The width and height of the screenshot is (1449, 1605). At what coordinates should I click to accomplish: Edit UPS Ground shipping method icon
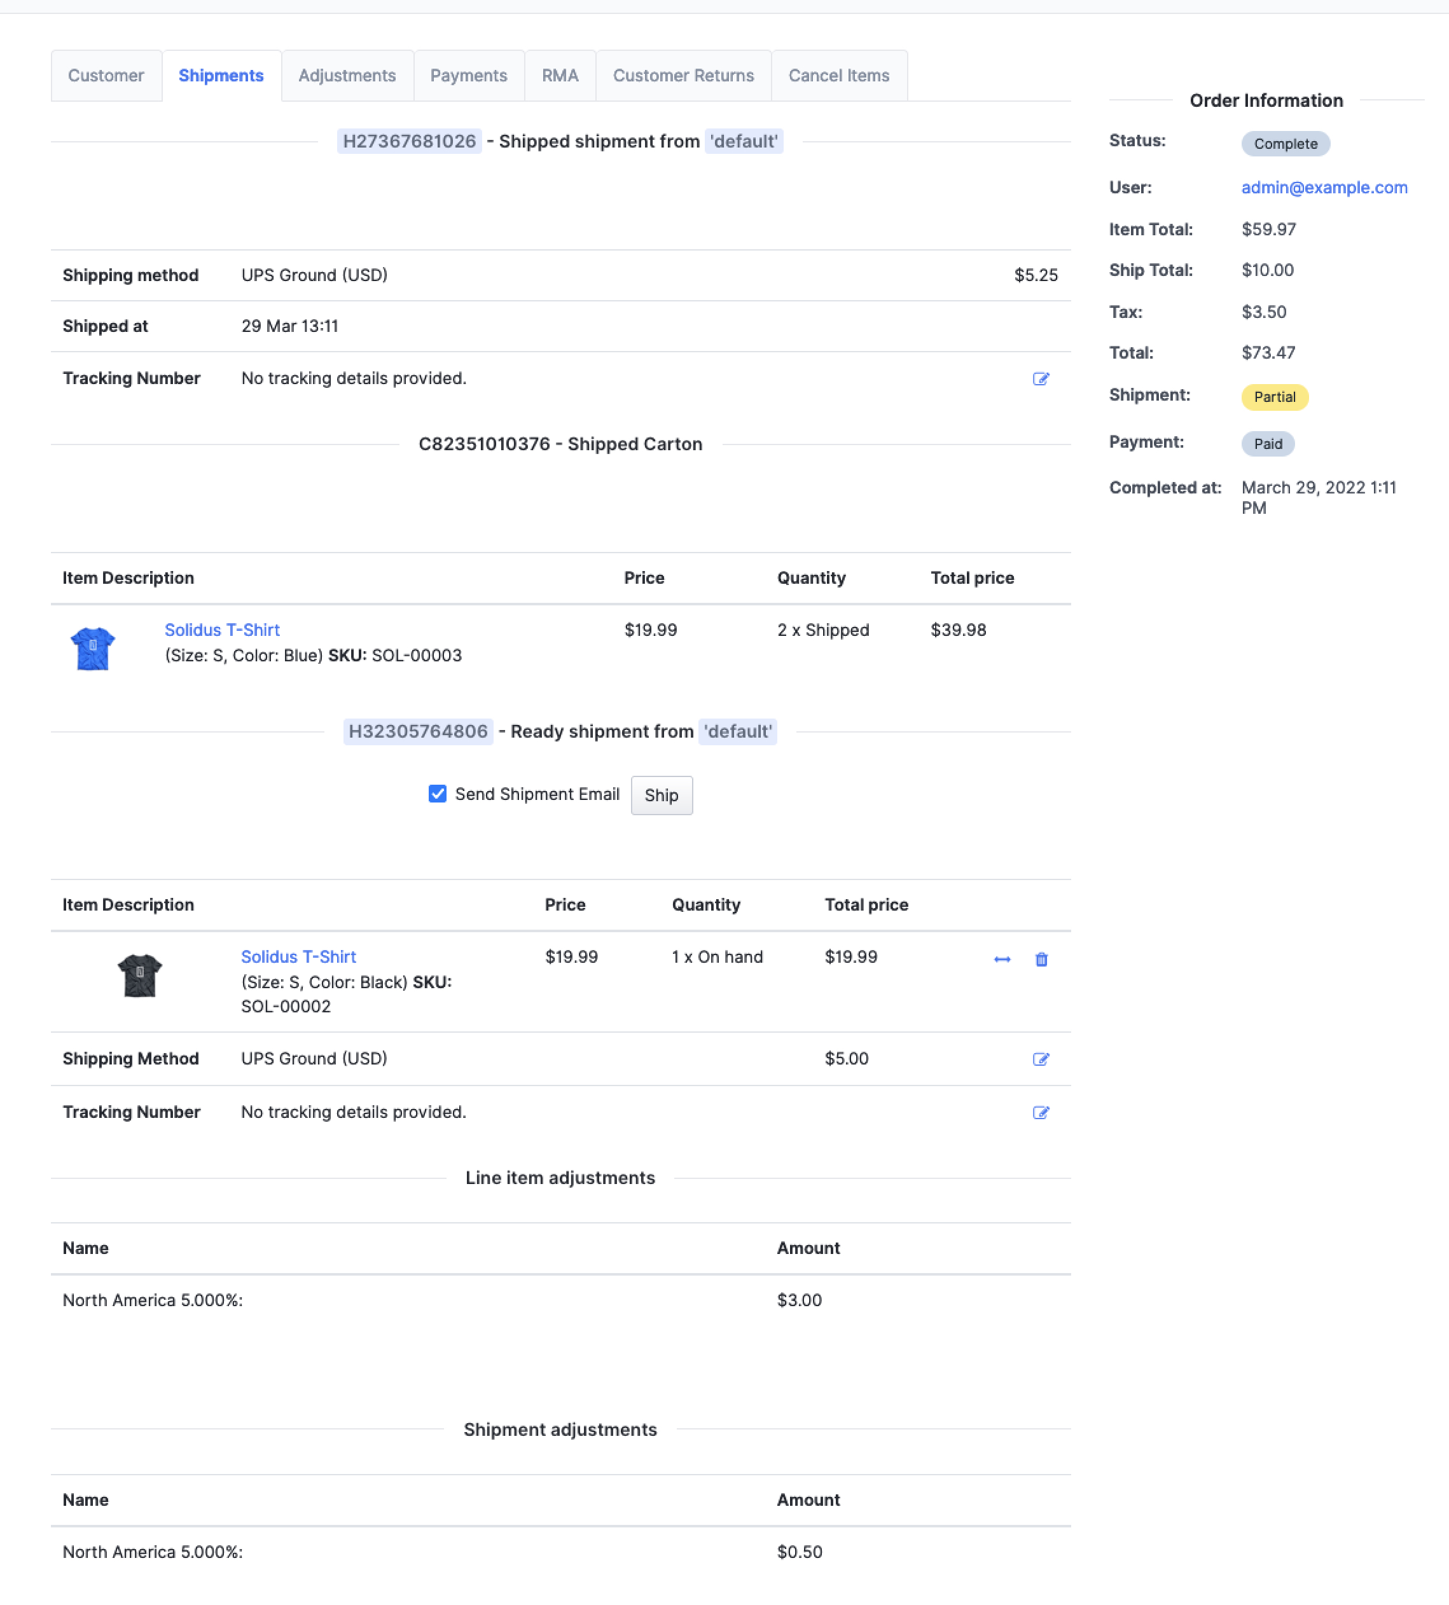[1040, 1059]
